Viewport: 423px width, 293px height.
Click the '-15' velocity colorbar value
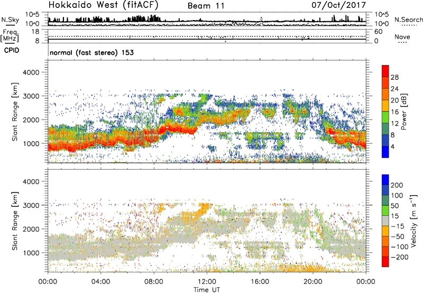tap(398, 226)
